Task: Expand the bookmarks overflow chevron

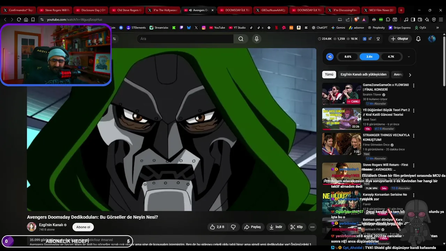Action: 438,28
